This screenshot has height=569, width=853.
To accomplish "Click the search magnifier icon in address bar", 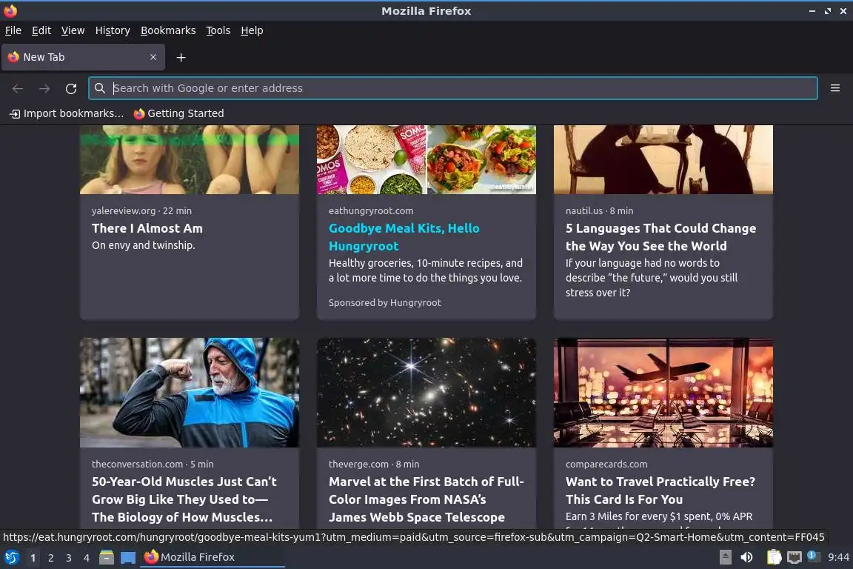I will 99,88.
